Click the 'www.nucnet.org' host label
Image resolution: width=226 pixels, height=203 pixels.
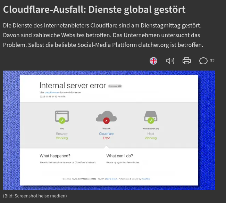click(151, 129)
